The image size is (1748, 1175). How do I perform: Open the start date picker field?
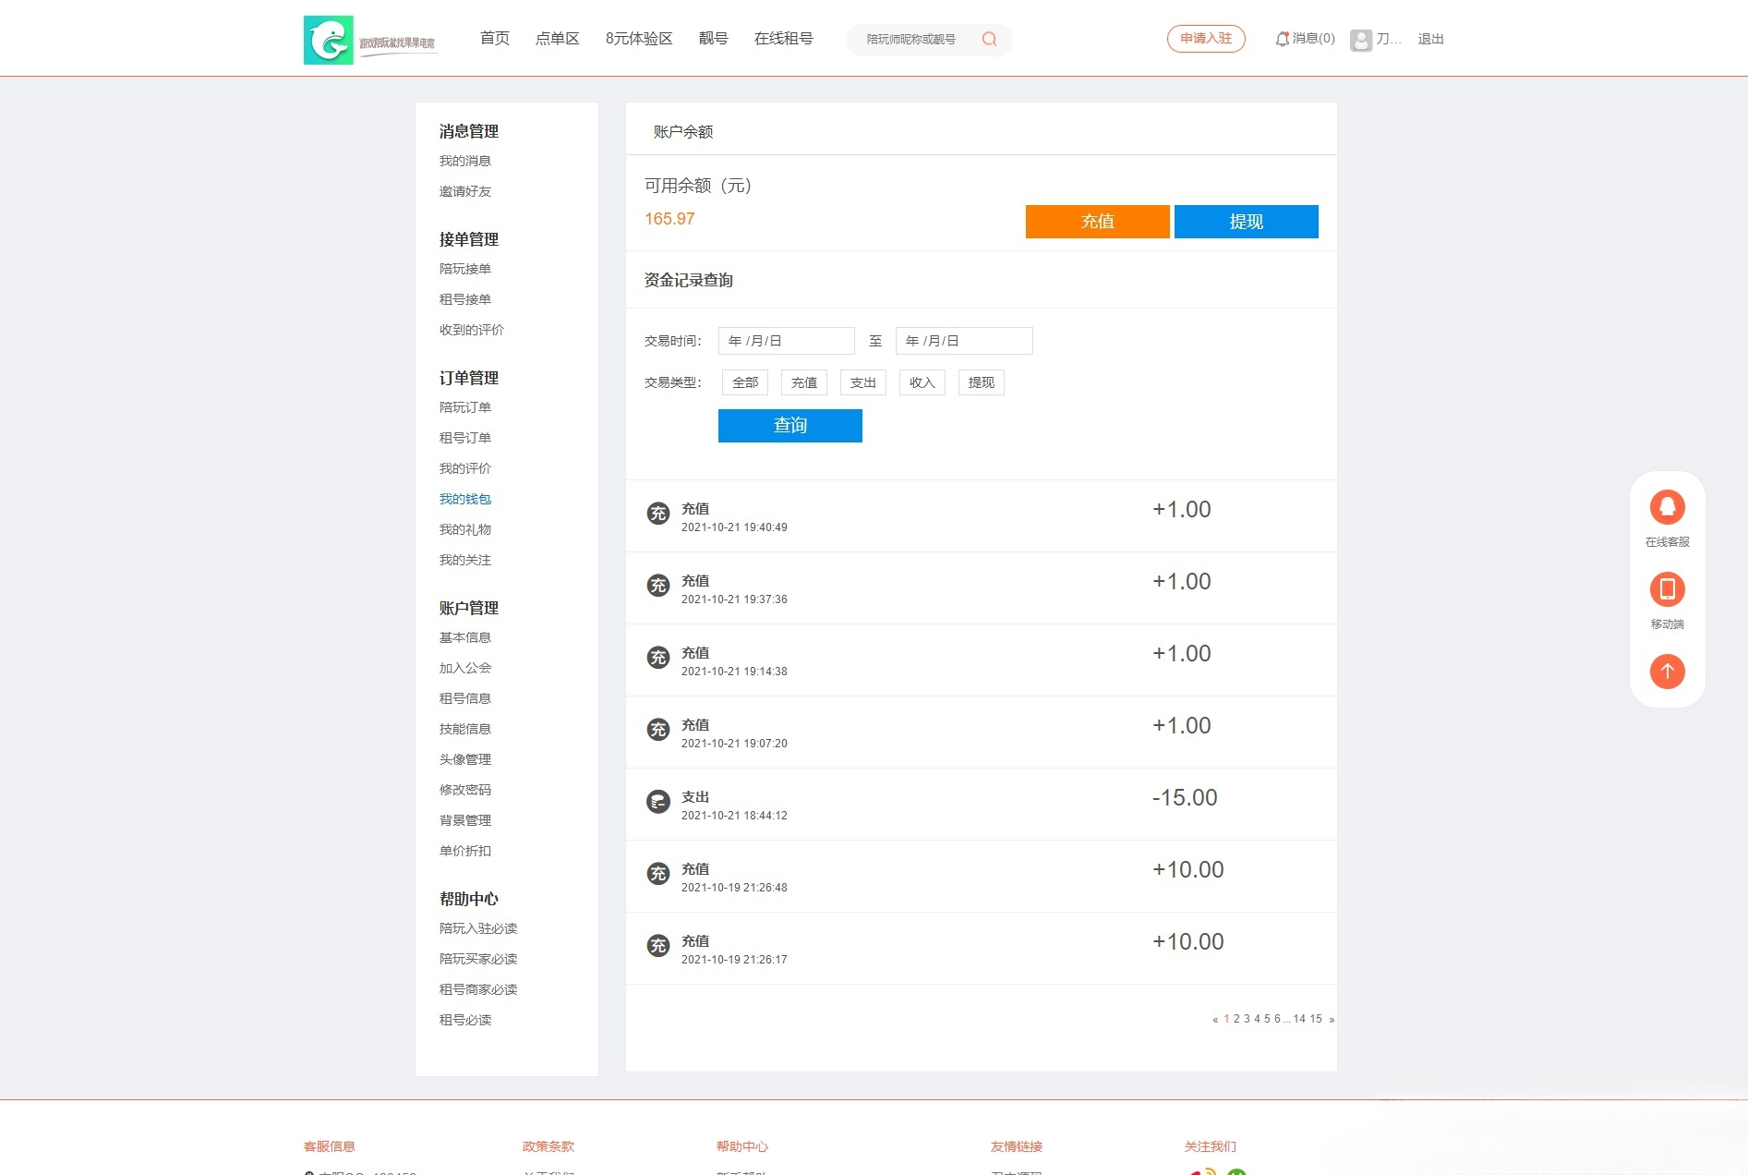point(786,341)
